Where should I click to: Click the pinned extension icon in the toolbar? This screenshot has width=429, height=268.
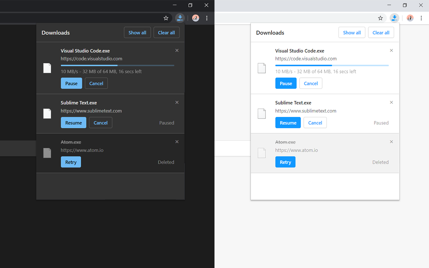195,18
